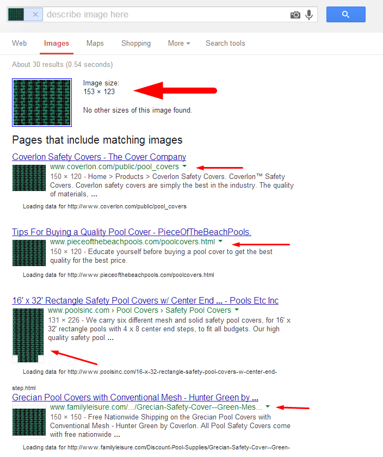Click the www.pieceofthebeachpools.com/poolcovers.html URL text
The height and width of the screenshot is (457, 383).
[x=132, y=242]
